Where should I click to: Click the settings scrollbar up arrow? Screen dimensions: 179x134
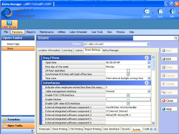153,57
